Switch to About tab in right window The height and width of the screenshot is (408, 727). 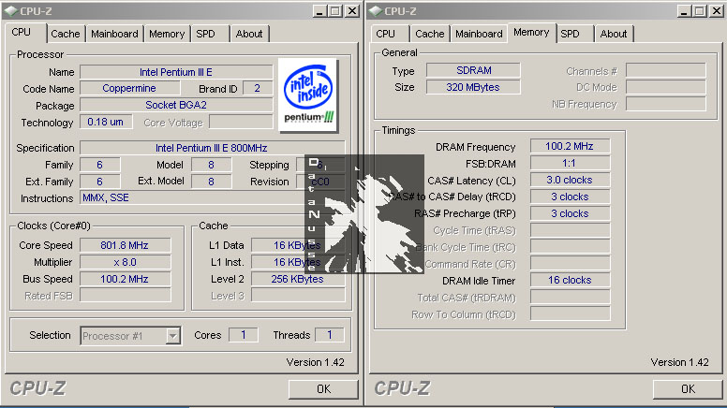614,34
